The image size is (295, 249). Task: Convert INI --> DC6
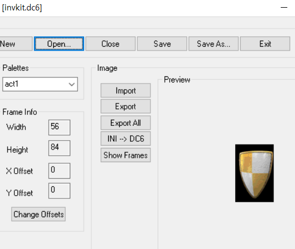pos(125,139)
